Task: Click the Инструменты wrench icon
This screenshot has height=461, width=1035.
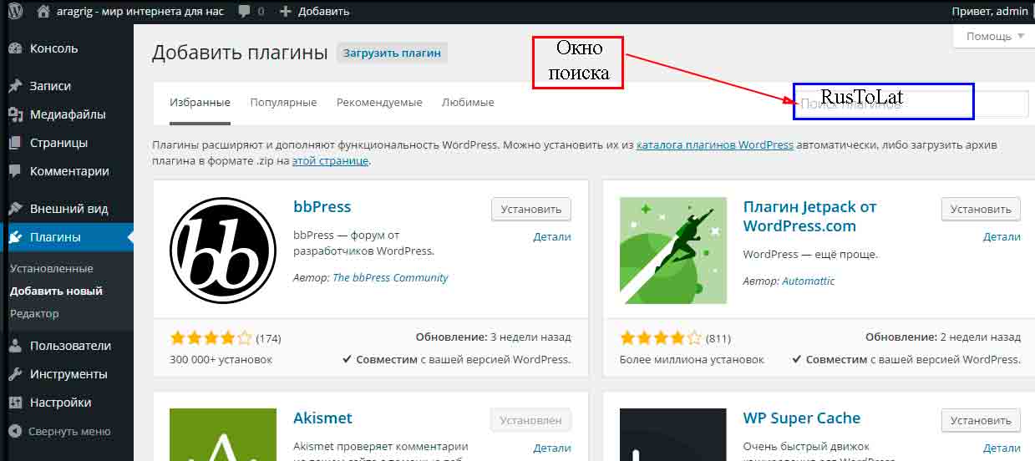Action: (x=15, y=374)
